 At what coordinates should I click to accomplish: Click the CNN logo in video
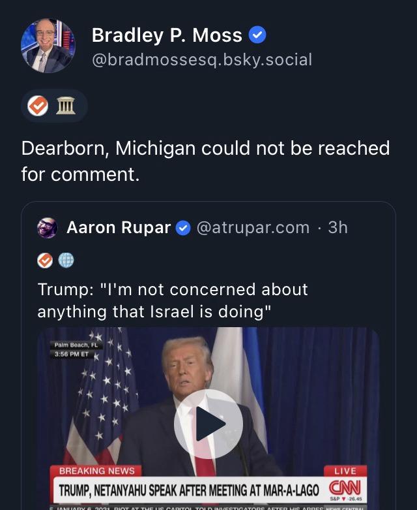(x=344, y=488)
